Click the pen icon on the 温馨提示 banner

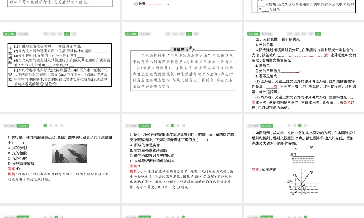192,49
